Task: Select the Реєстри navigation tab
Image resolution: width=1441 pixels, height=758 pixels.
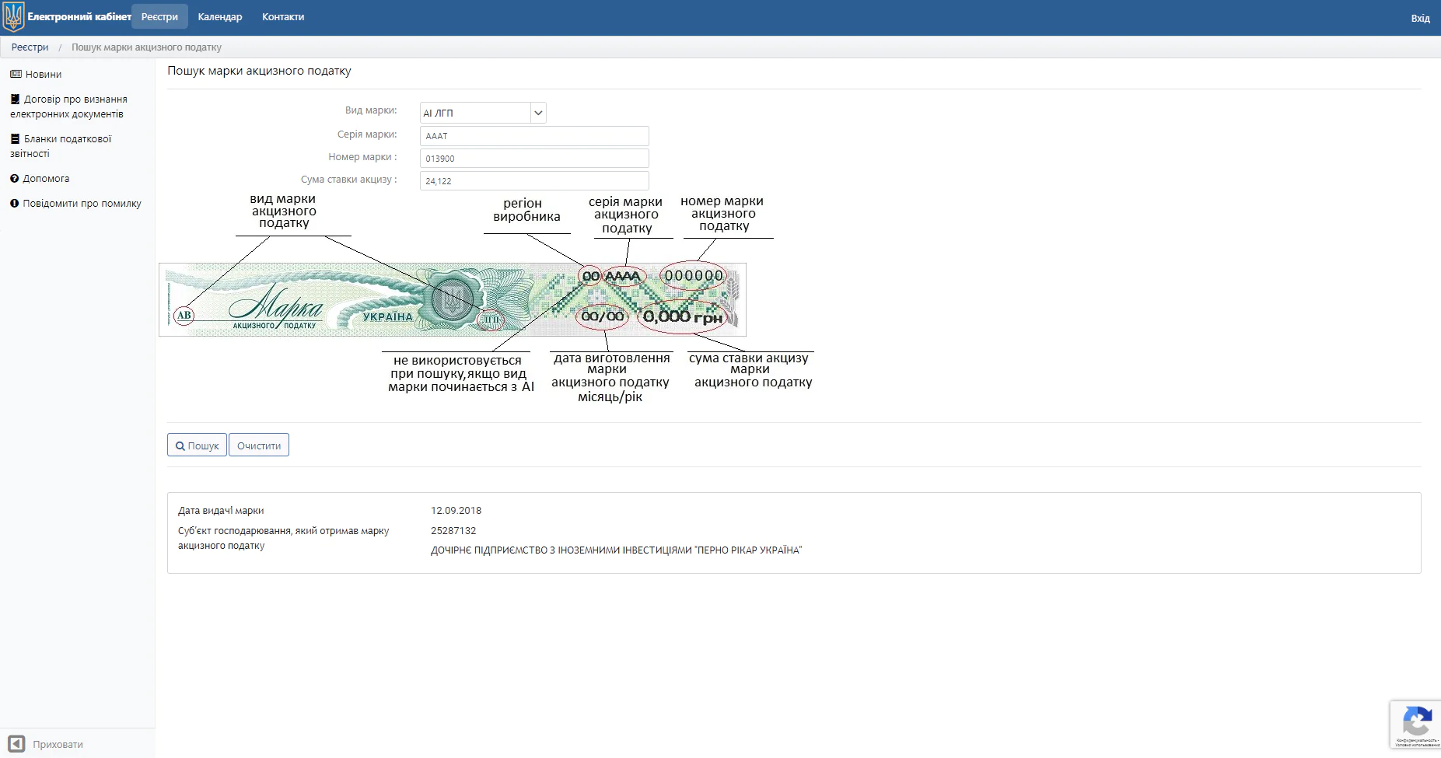Action: point(159,16)
